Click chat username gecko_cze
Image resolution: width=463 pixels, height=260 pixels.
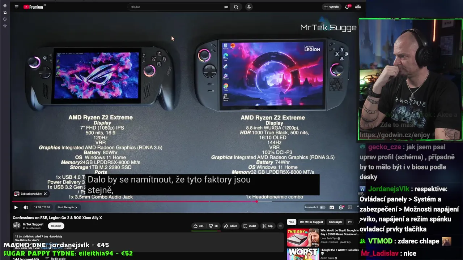(385, 147)
